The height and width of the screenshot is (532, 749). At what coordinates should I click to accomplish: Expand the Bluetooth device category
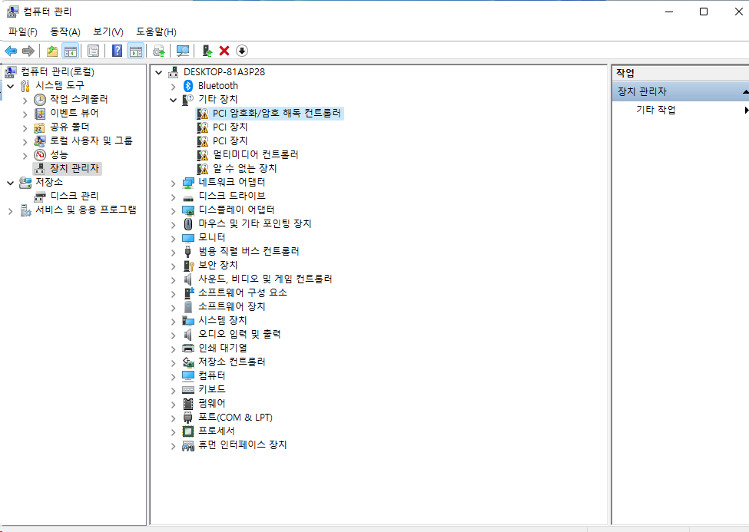(174, 87)
